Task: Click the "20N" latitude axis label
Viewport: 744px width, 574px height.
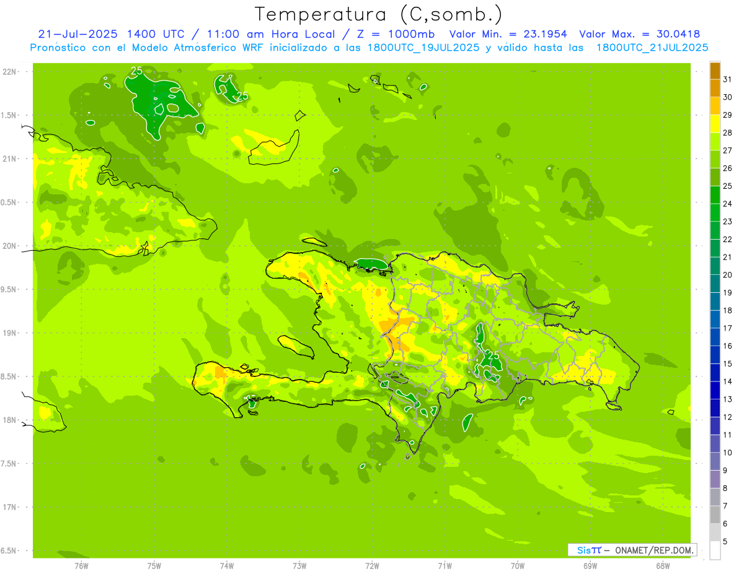Action: pos(9,246)
